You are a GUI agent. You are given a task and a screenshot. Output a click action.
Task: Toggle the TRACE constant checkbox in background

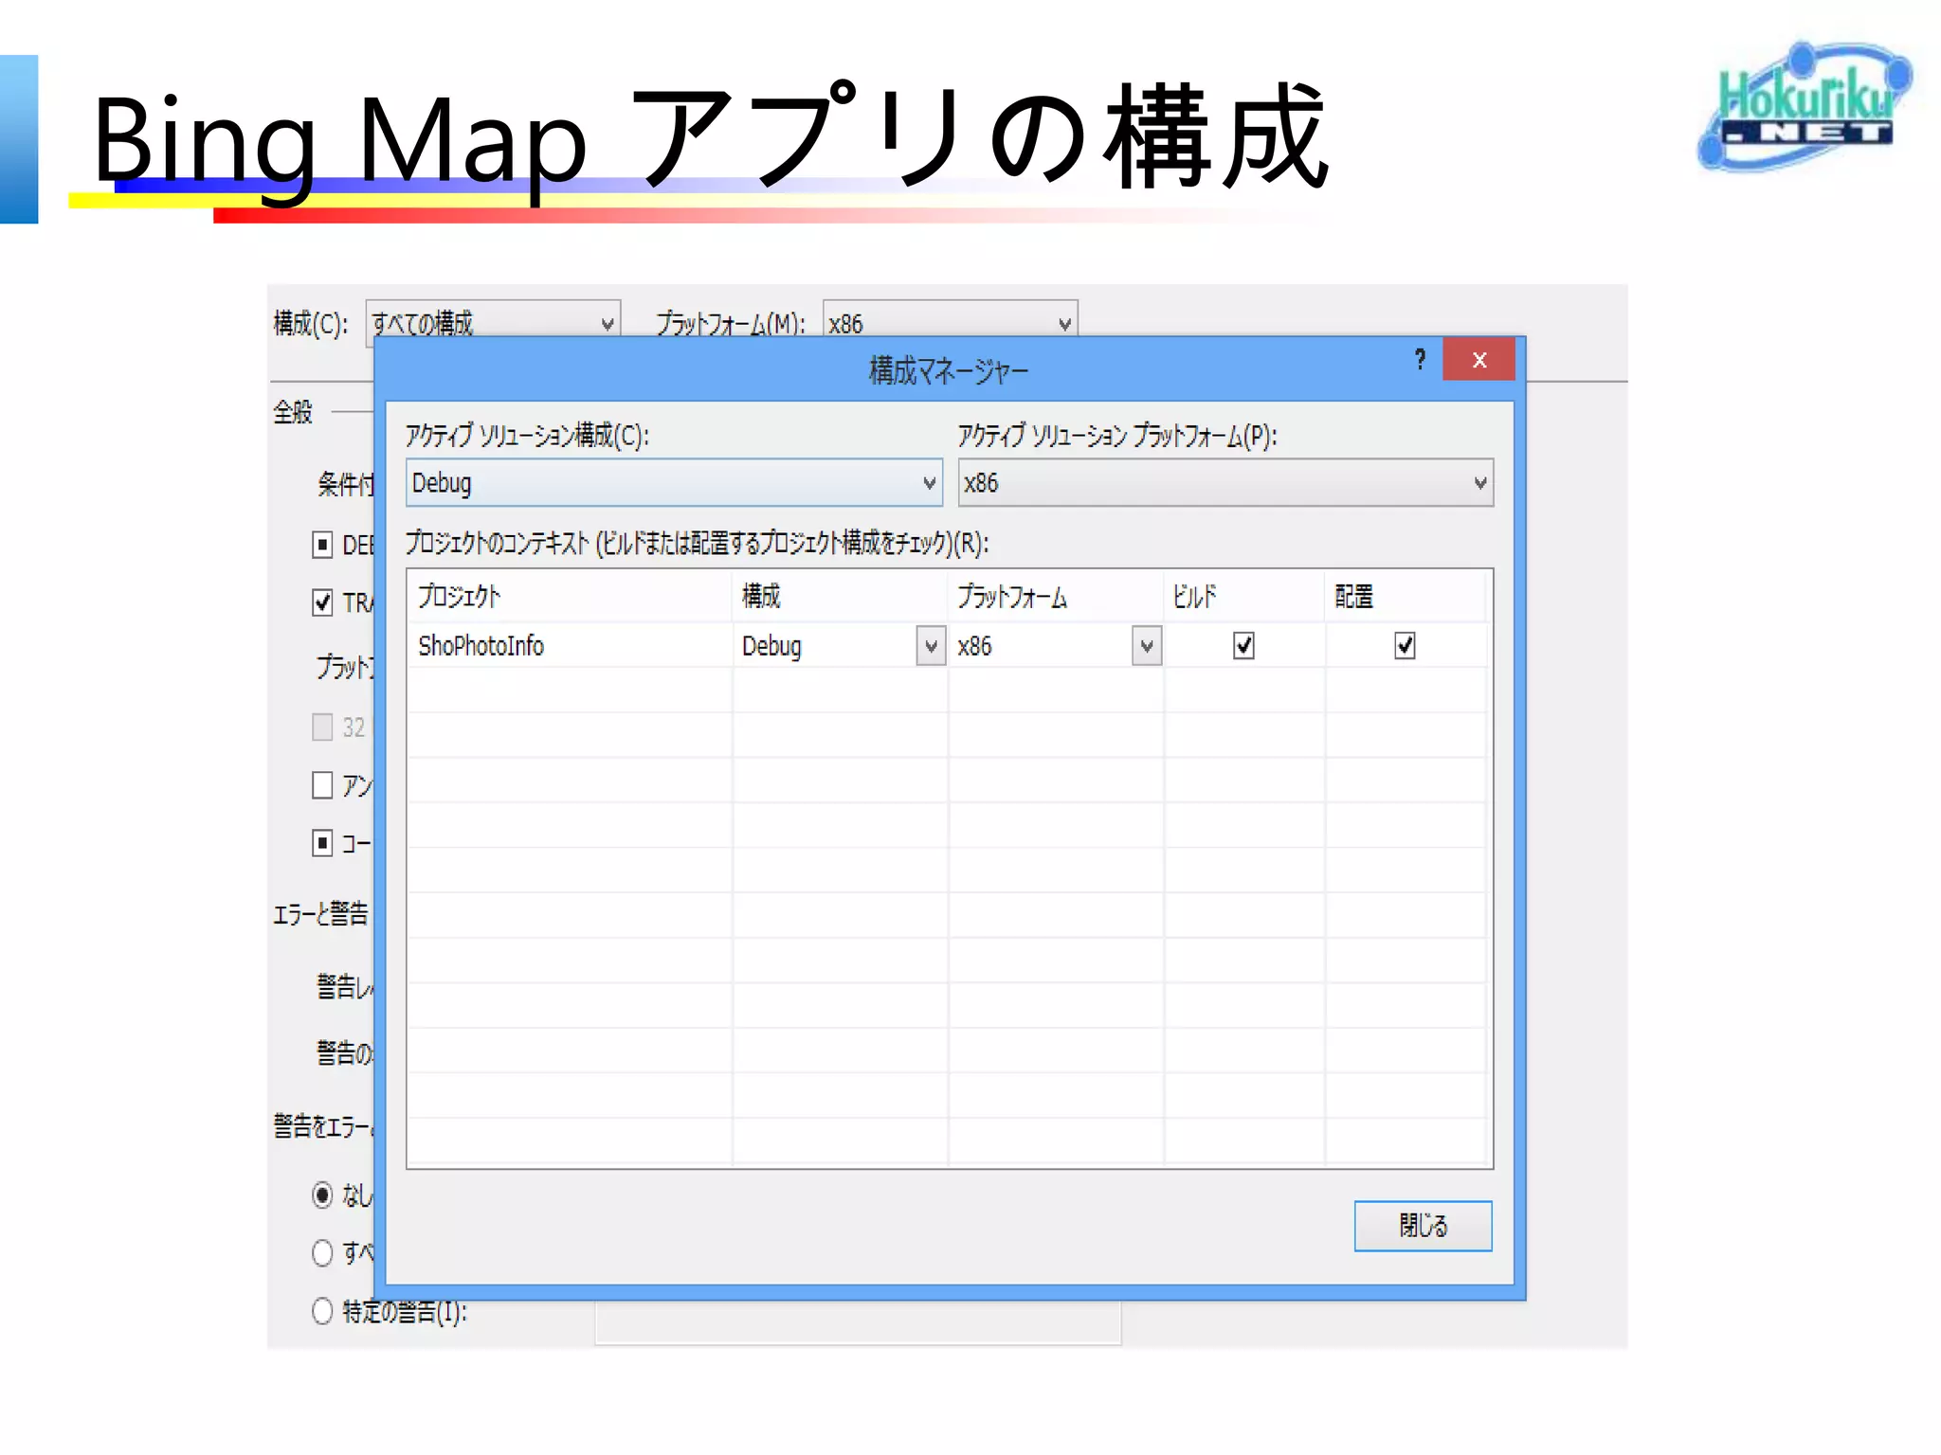tap(322, 602)
